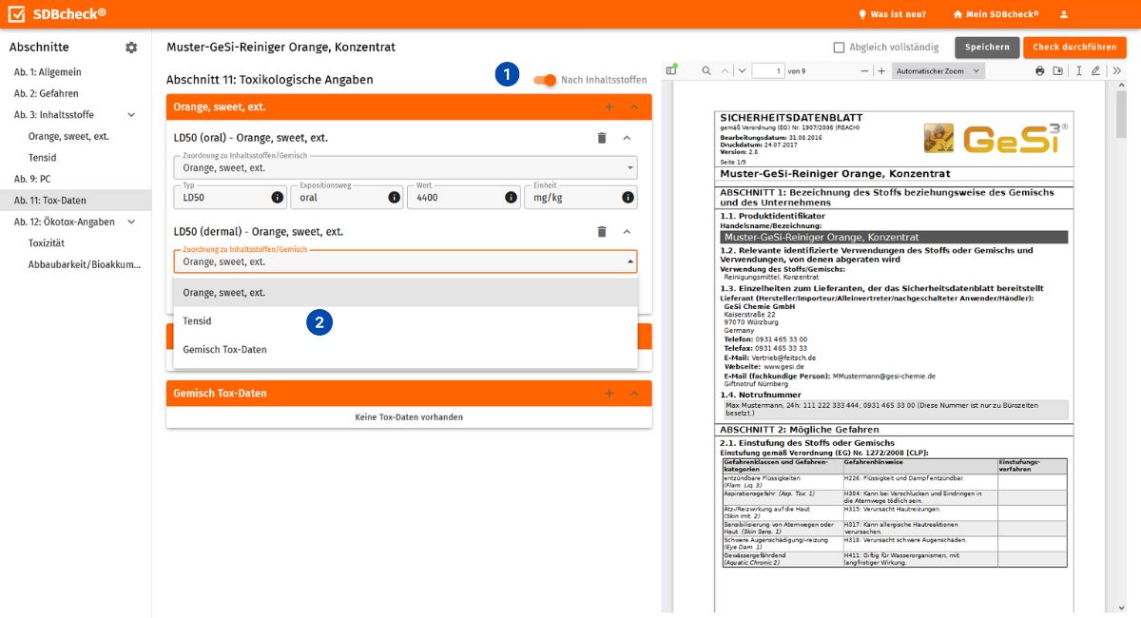Decrease PDF zoom with the minus control
The height and width of the screenshot is (618, 1141).
tap(864, 70)
